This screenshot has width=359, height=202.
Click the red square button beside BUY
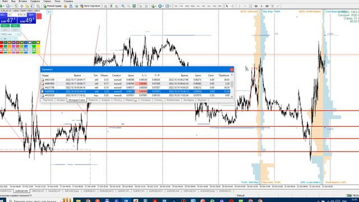[39, 16]
